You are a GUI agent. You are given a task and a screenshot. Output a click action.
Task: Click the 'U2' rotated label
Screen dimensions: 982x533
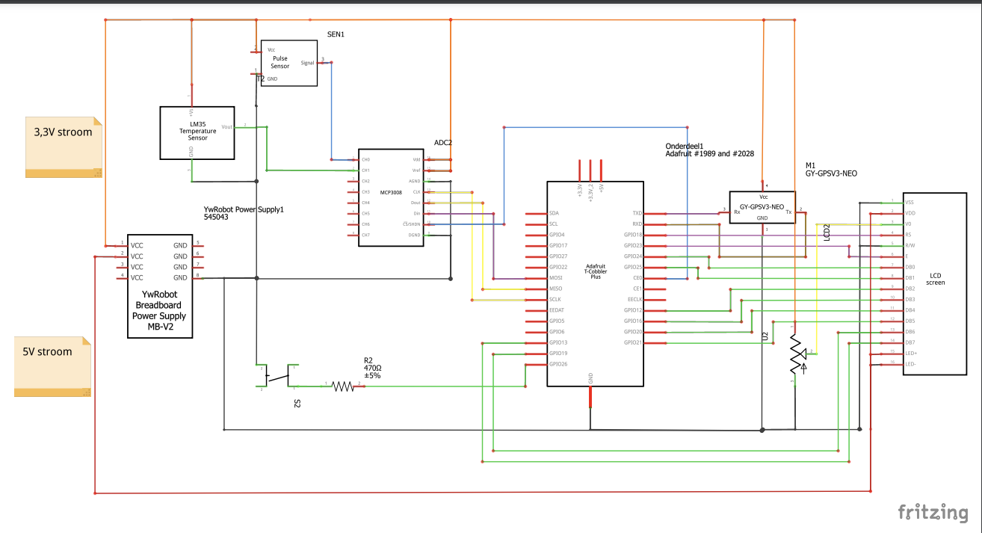pos(765,337)
